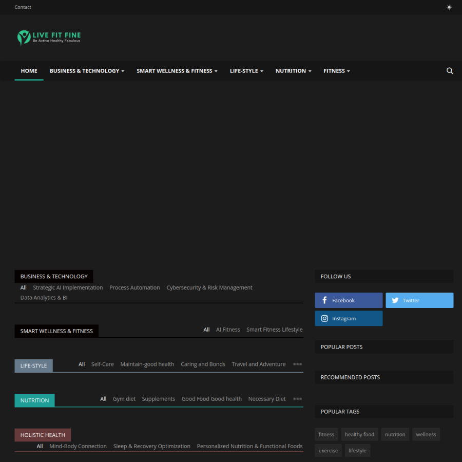The width and height of the screenshot is (462, 462).
Task: Click the lifestyle tag
Action: coord(357,451)
